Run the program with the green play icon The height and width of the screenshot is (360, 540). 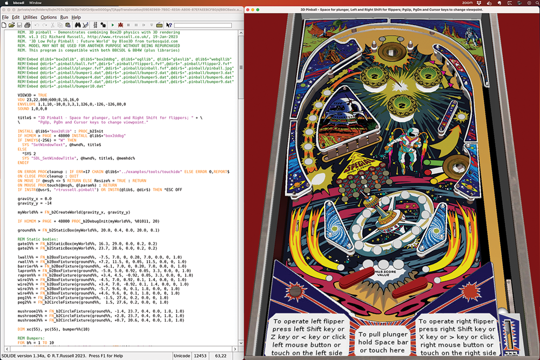click(x=112, y=25)
